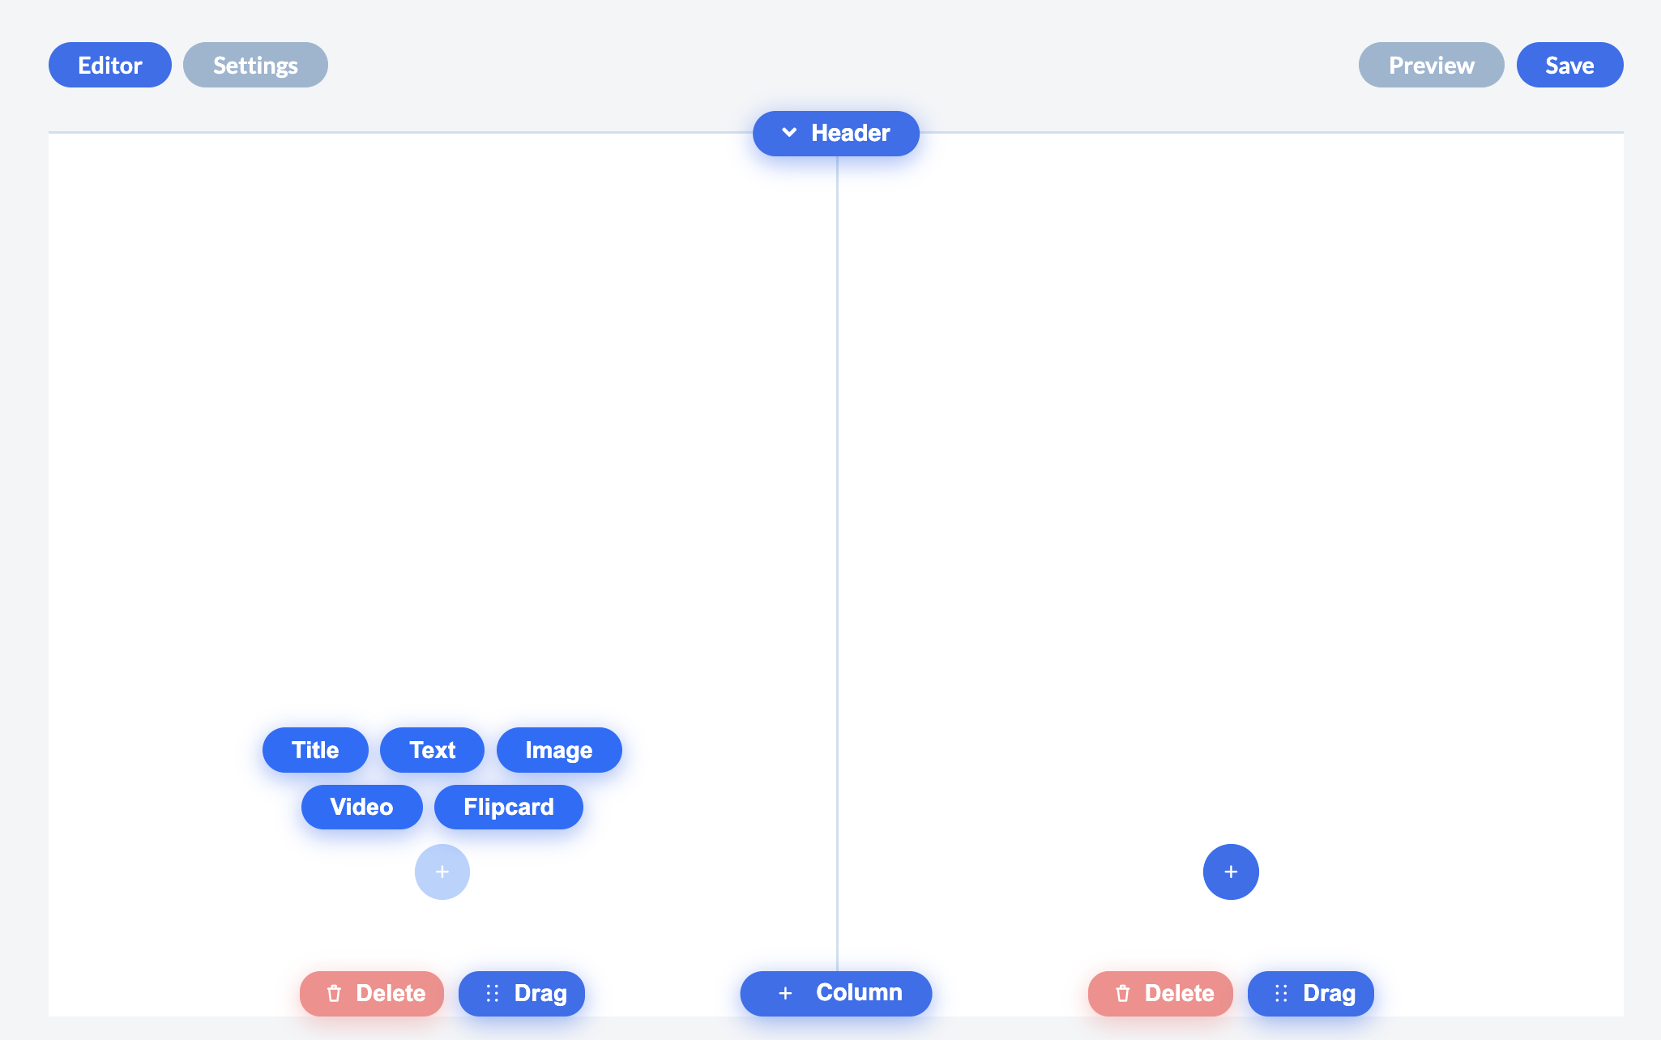Switch to the Editor tab
Screen dimensions: 1661x1040
[x=109, y=65]
